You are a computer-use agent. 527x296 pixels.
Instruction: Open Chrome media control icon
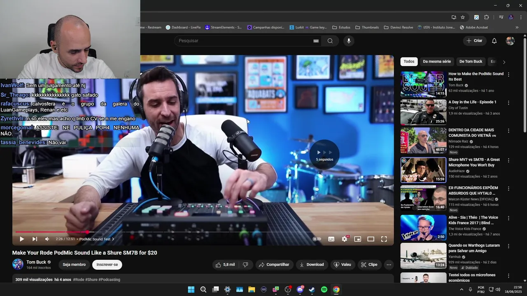tap(501, 17)
